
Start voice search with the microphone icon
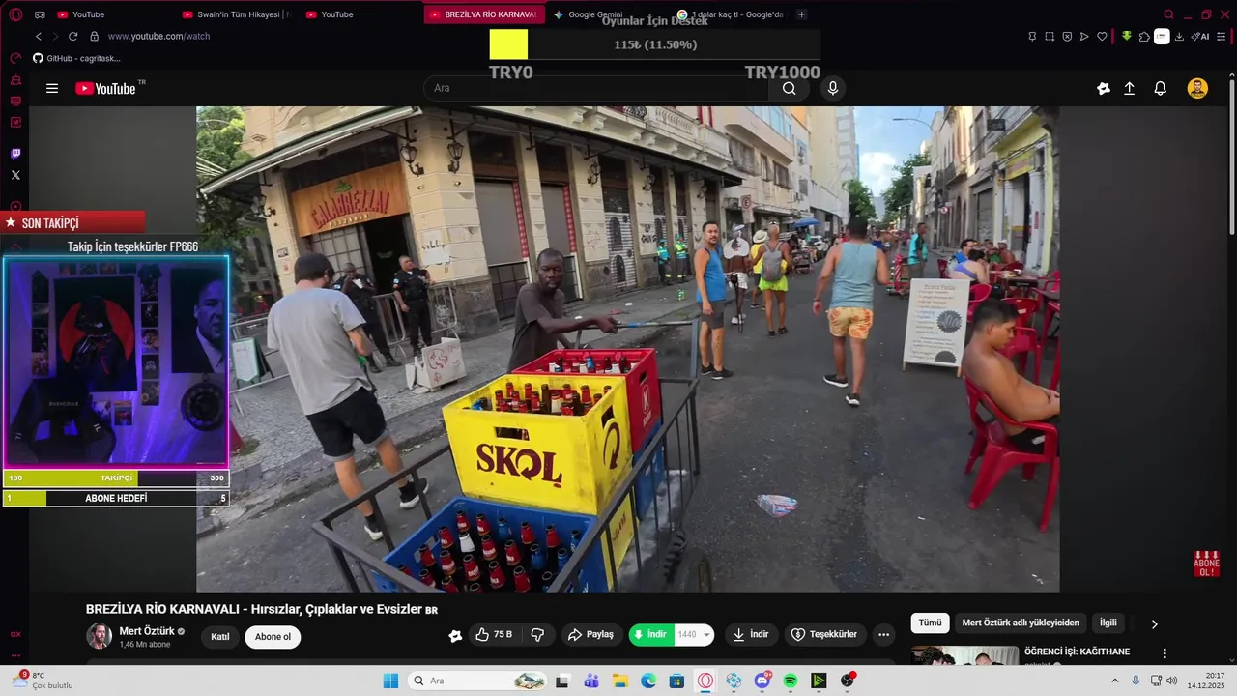[x=833, y=88]
